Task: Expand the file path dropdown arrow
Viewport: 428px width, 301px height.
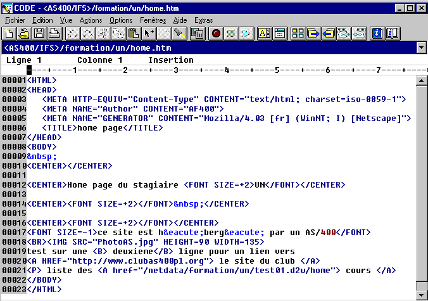Action: pyautogui.click(x=421, y=48)
